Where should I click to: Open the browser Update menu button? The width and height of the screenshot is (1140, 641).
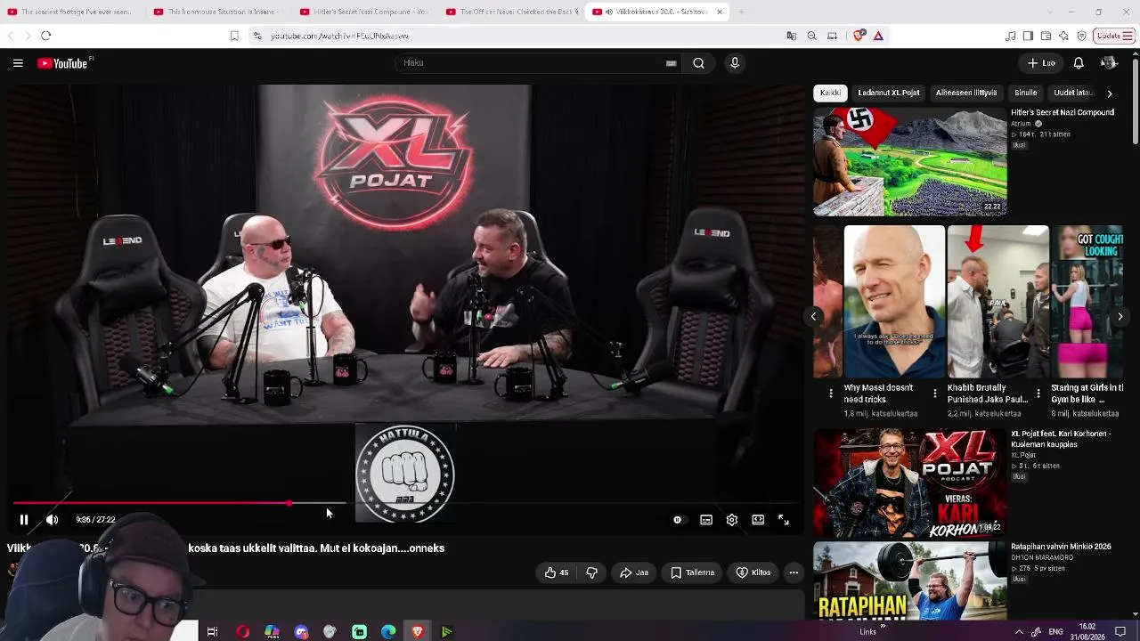[1114, 36]
